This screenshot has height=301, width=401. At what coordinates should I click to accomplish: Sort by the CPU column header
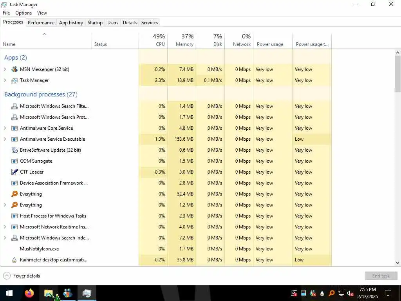pos(153,40)
